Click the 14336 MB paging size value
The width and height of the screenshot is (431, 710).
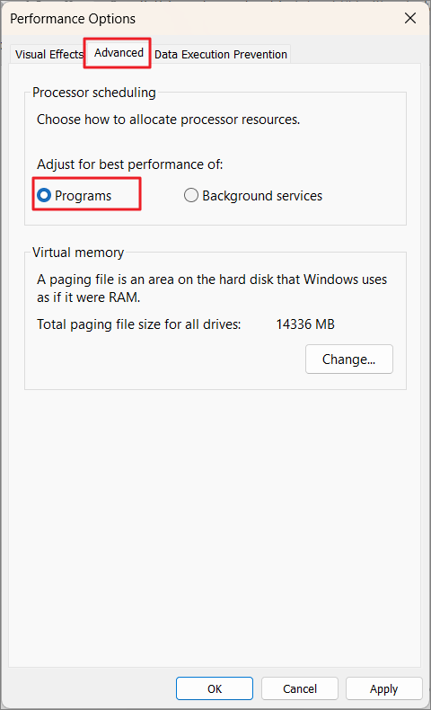(305, 324)
